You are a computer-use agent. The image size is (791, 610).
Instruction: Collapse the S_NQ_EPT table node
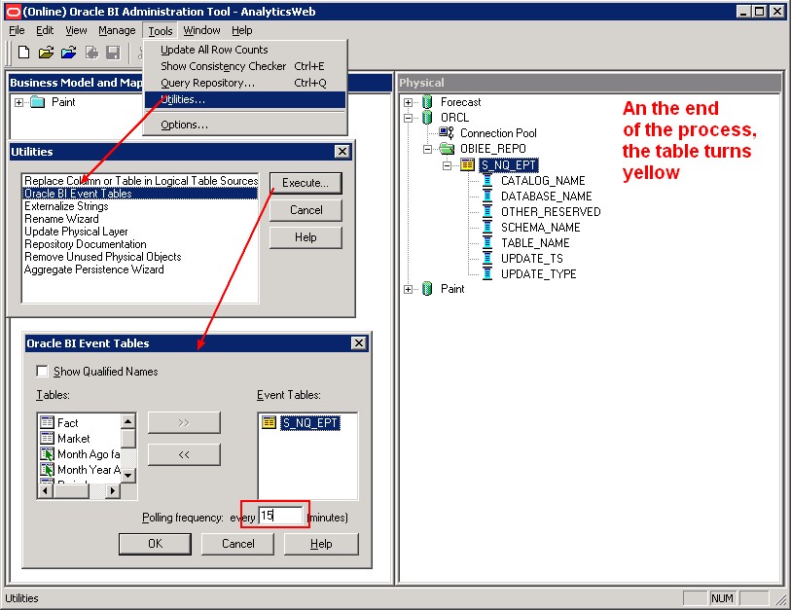(x=447, y=165)
